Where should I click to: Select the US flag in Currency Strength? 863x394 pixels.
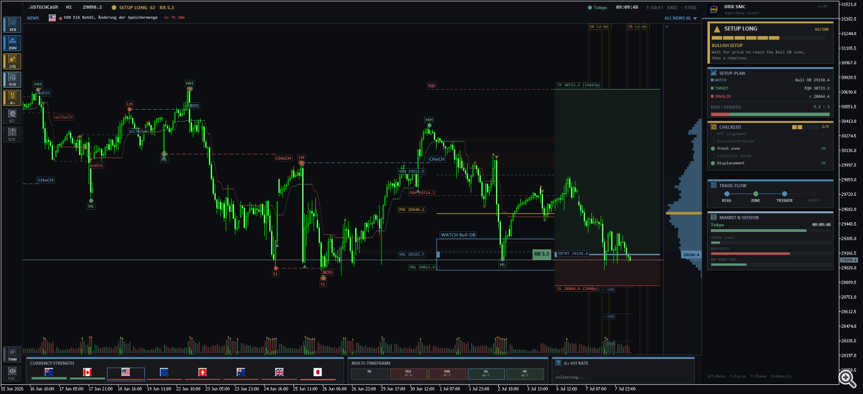point(125,372)
